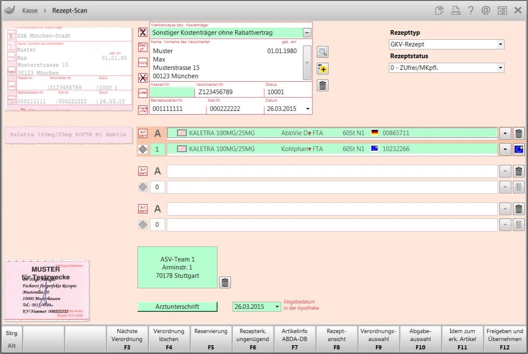
Task: Open the Rezepttyp dropdown
Action: [x=500, y=44]
